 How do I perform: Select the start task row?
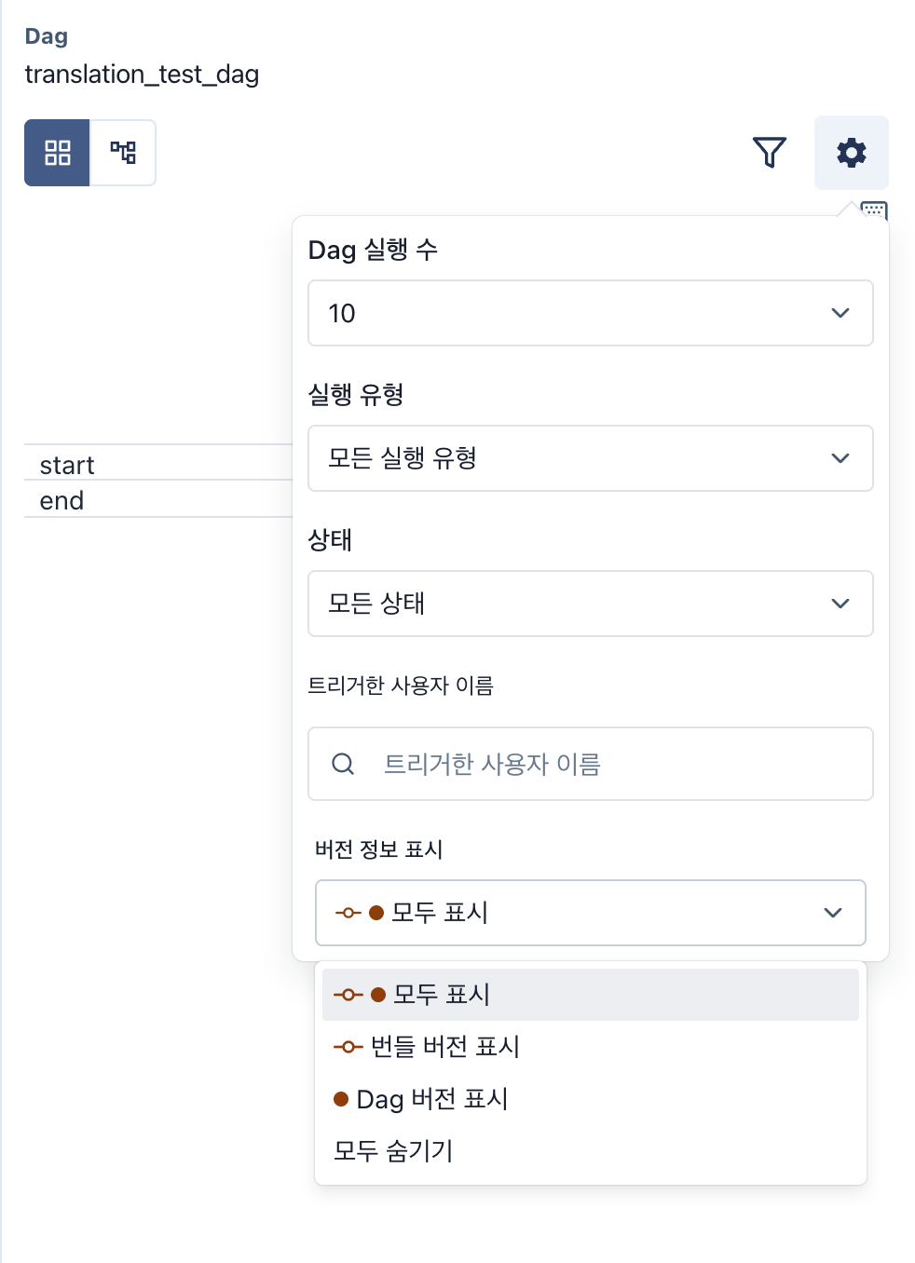tap(67, 465)
